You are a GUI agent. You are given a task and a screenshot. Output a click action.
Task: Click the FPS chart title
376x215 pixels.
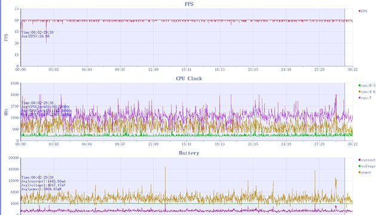[x=189, y=4]
